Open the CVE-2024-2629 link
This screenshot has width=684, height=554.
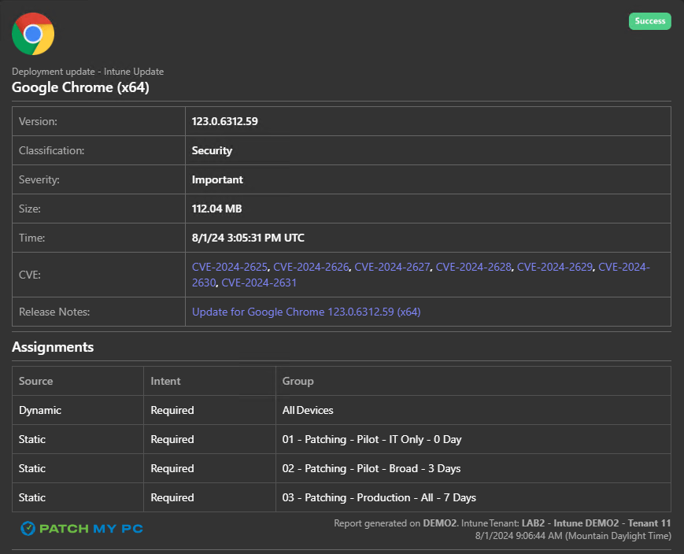[x=555, y=267]
